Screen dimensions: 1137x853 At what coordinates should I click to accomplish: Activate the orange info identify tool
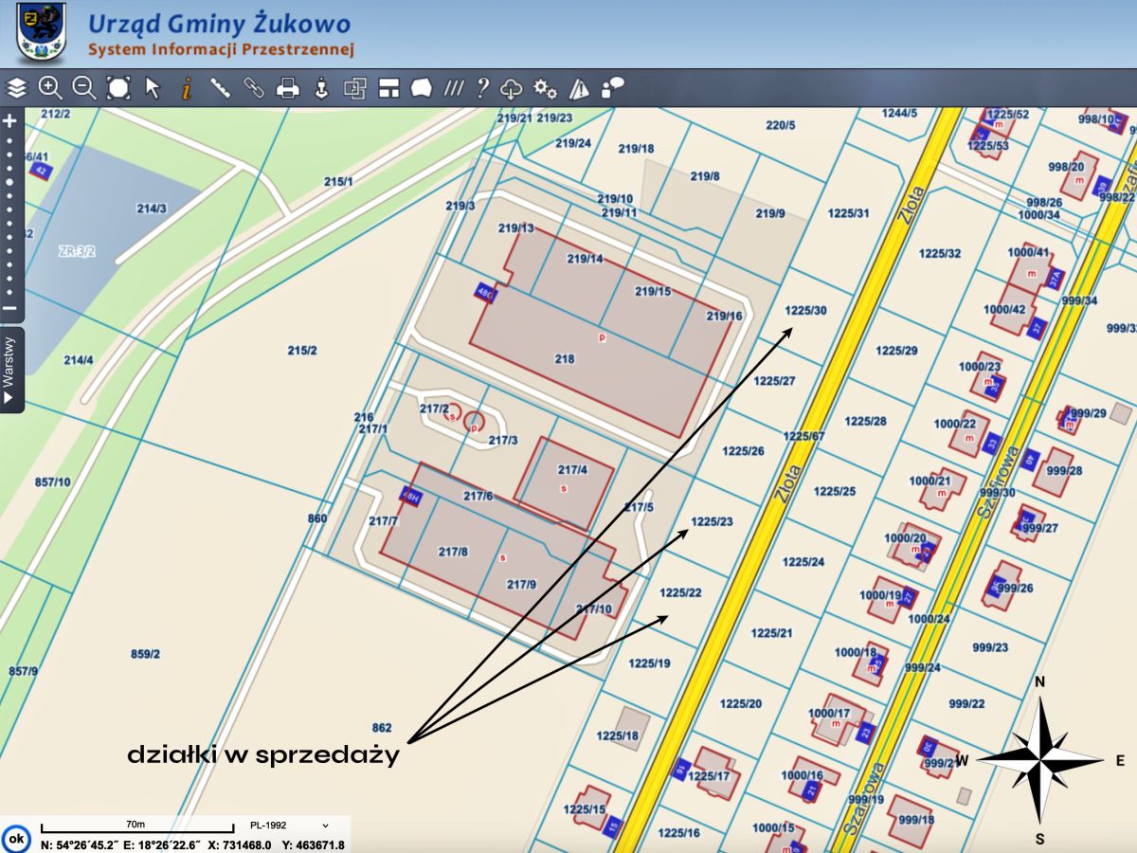[187, 88]
